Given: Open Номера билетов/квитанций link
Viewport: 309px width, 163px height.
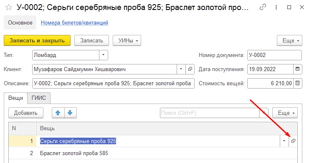Looking at the screenshot, I should (74, 23).
